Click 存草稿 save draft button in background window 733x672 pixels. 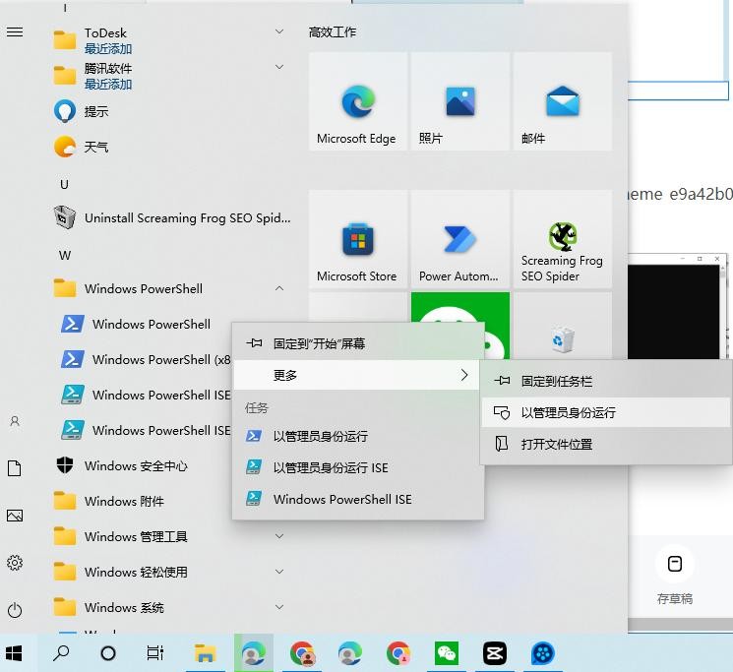click(675, 576)
